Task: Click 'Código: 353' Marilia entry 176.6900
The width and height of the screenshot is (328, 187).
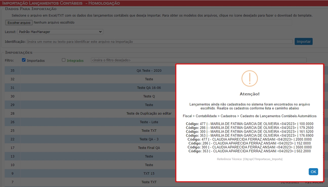Action: pyautogui.click(x=250, y=135)
